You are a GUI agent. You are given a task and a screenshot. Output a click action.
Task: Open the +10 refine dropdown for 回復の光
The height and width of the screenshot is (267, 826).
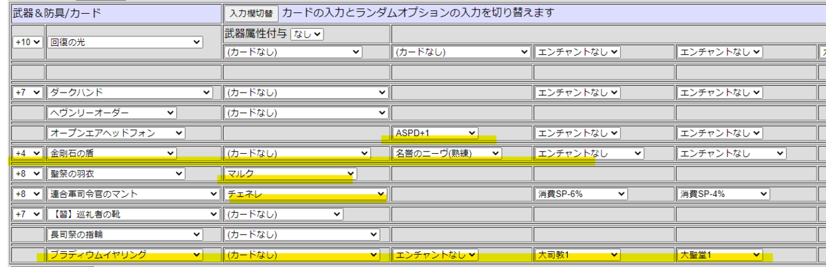tap(28, 42)
